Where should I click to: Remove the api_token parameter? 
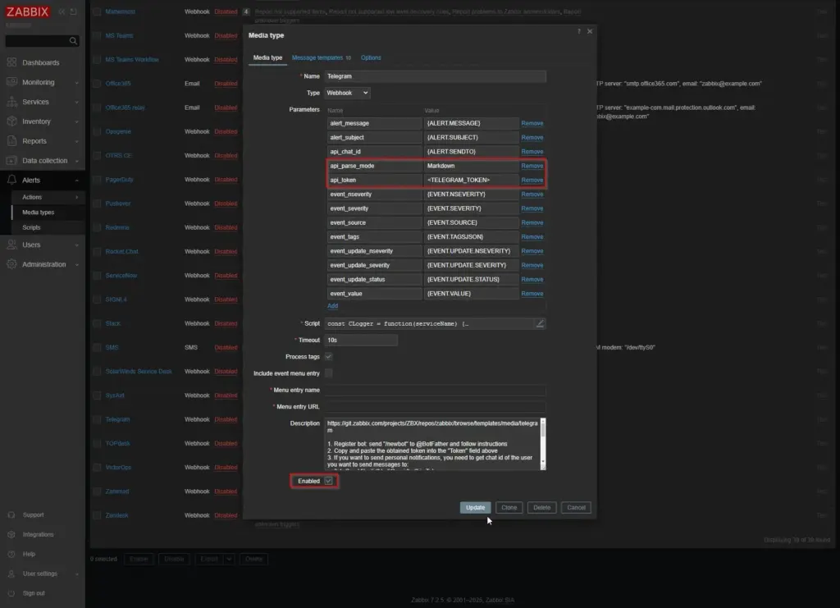pyautogui.click(x=532, y=180)
